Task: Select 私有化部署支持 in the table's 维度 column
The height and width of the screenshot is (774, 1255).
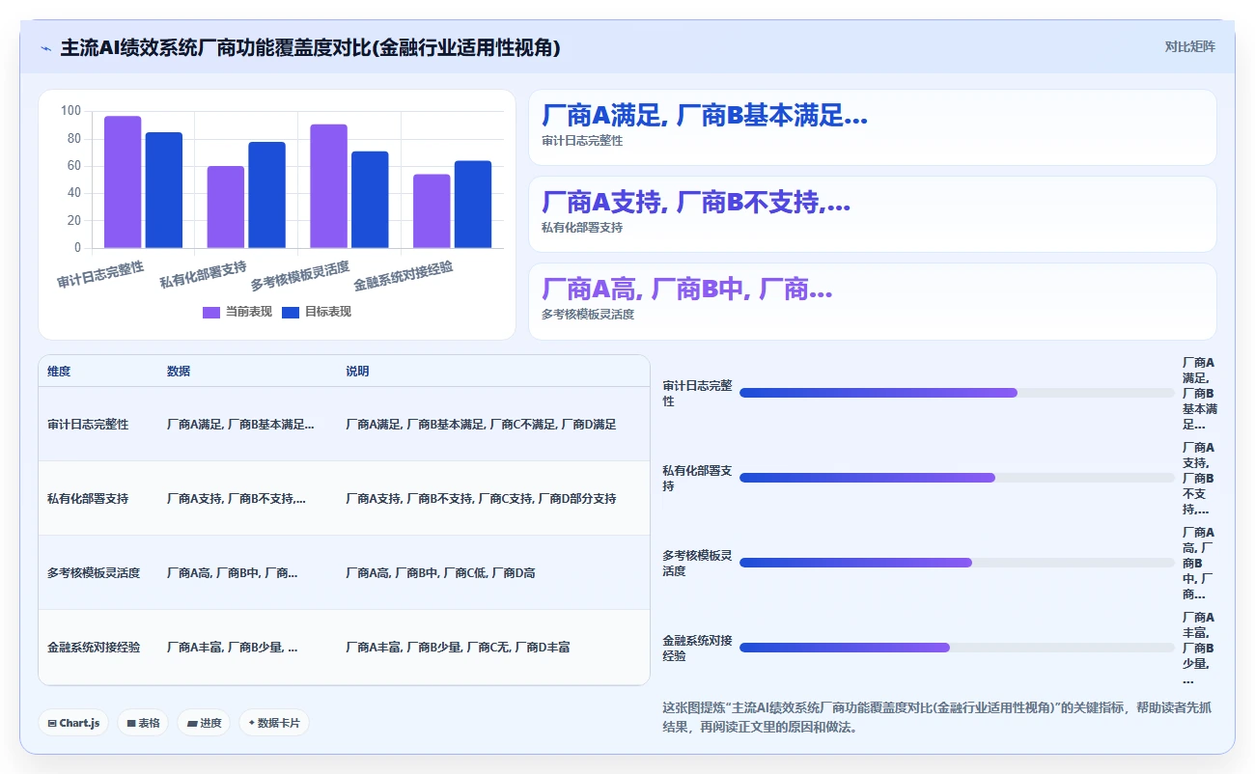Action: pos(88,499)
